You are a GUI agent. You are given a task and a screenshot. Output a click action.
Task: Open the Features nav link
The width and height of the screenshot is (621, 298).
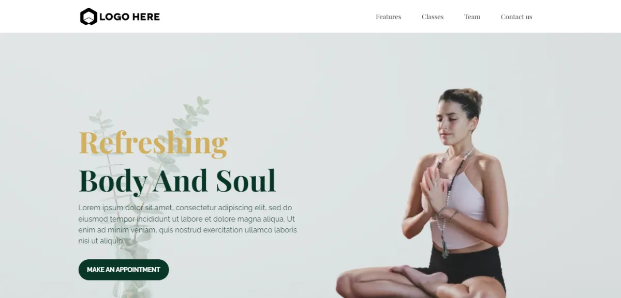(x=388, y=17)
